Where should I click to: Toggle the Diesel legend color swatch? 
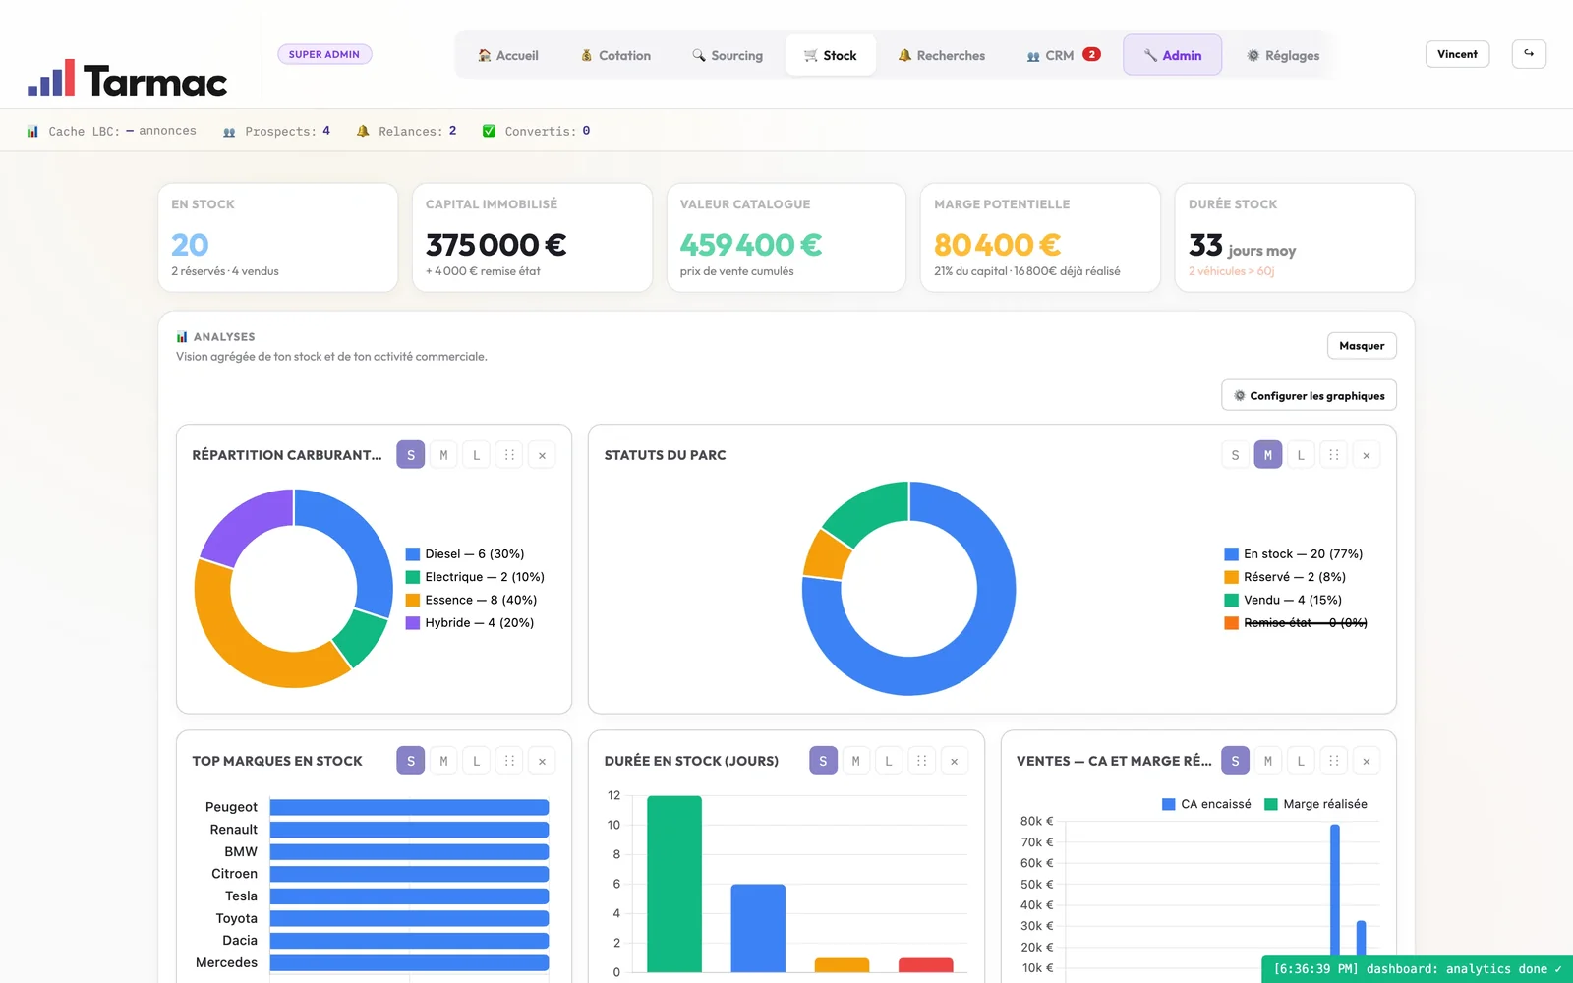[x=413, y=554]
